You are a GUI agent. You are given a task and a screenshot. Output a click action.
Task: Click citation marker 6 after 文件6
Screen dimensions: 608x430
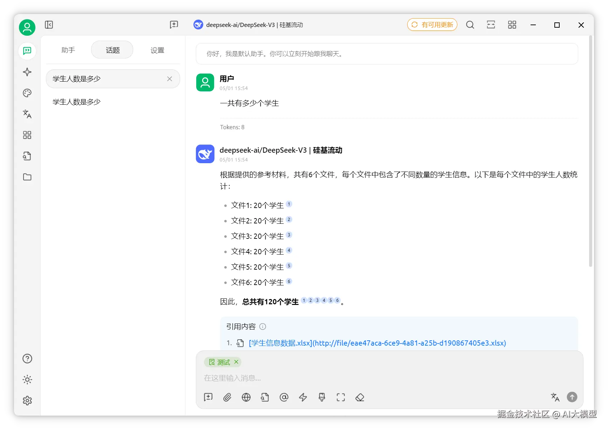289,281
